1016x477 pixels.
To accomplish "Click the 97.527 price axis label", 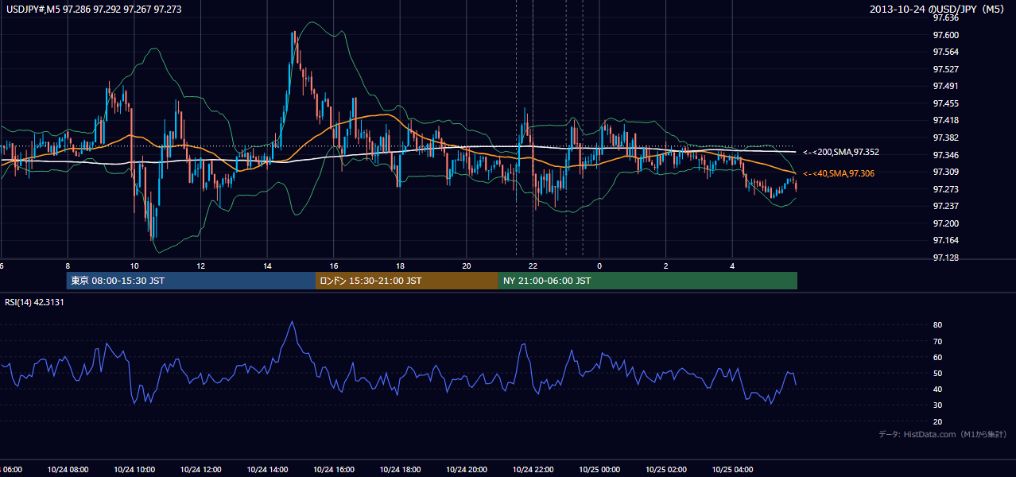I will pyautogui.click(x=946, y=69).
